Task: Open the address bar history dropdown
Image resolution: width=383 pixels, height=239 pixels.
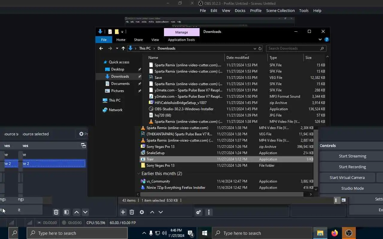Action: click(255, 48)
